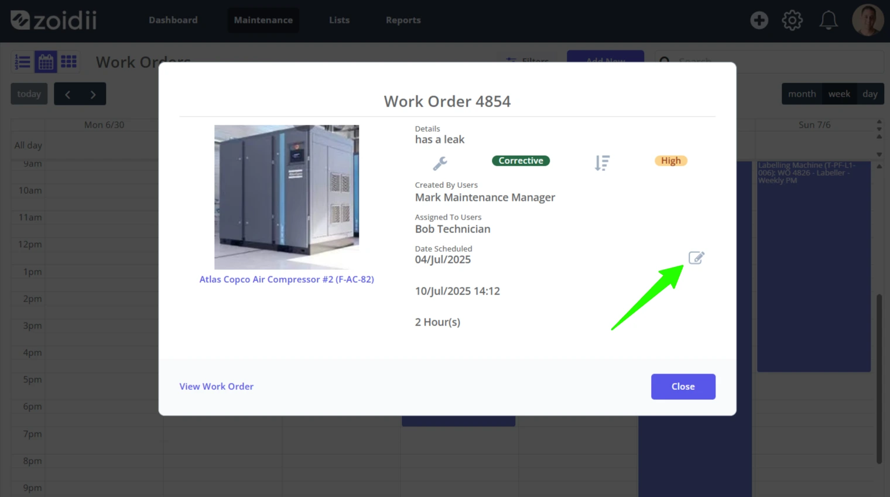This screenshot has height=497, width=890.
Task: Open the settings gear icon
Action: coord(792,20)
